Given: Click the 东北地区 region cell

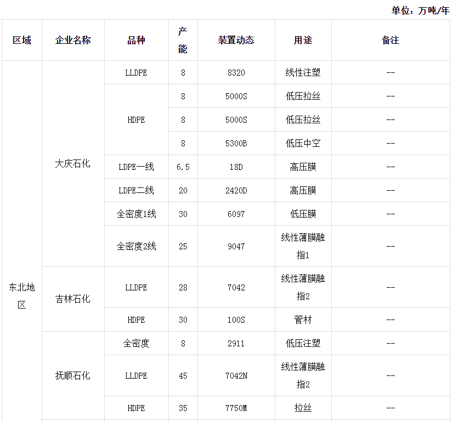Looking at the screenshot, I should (x=22, y=296).
